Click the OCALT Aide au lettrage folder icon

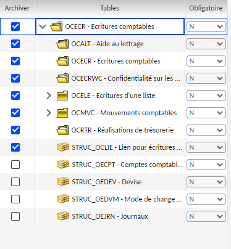pyautogui.click(x=62, y=44)
